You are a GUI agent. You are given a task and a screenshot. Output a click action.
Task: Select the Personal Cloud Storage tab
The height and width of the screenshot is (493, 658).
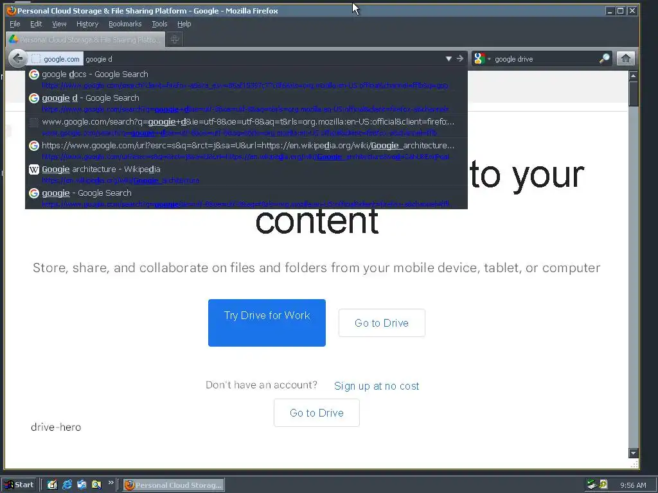pyautogui.click(x=85, y=39)
